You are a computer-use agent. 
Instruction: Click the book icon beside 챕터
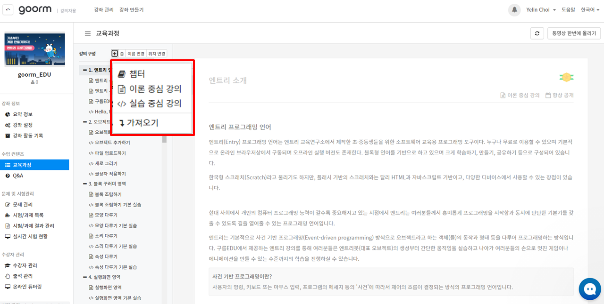(122, 74)
